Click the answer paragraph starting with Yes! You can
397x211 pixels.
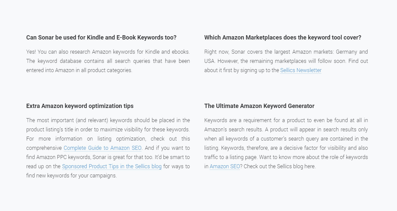pyautogui.click(x=108, y=61)
